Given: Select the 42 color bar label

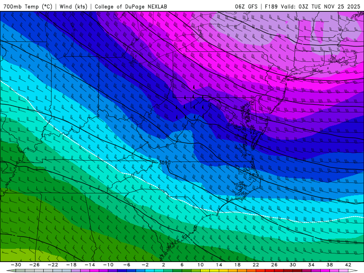Looking at the screenshot, I should click(x=348, y=265).
